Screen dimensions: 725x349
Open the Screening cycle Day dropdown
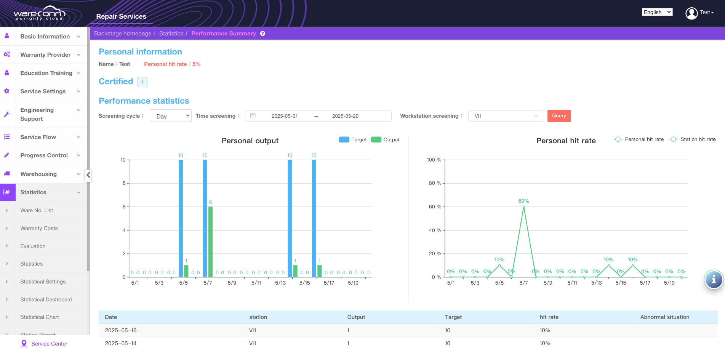[171, 116]
